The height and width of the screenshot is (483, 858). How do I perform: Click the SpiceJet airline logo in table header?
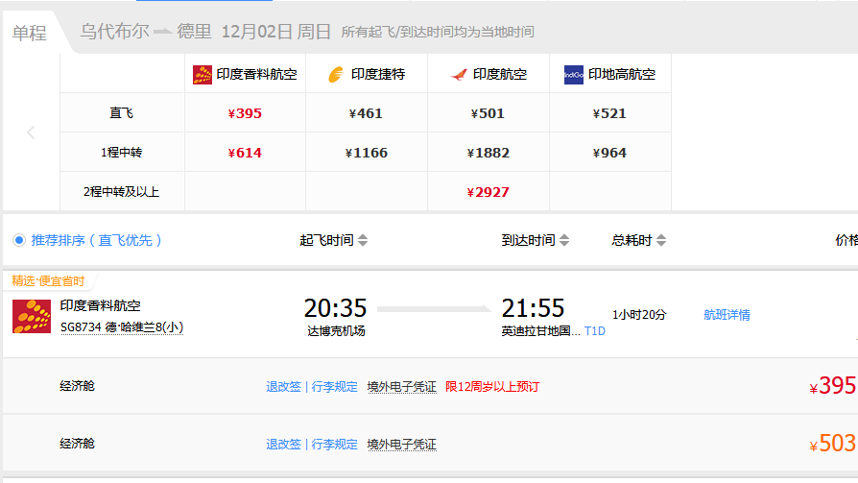pos(202,75)
